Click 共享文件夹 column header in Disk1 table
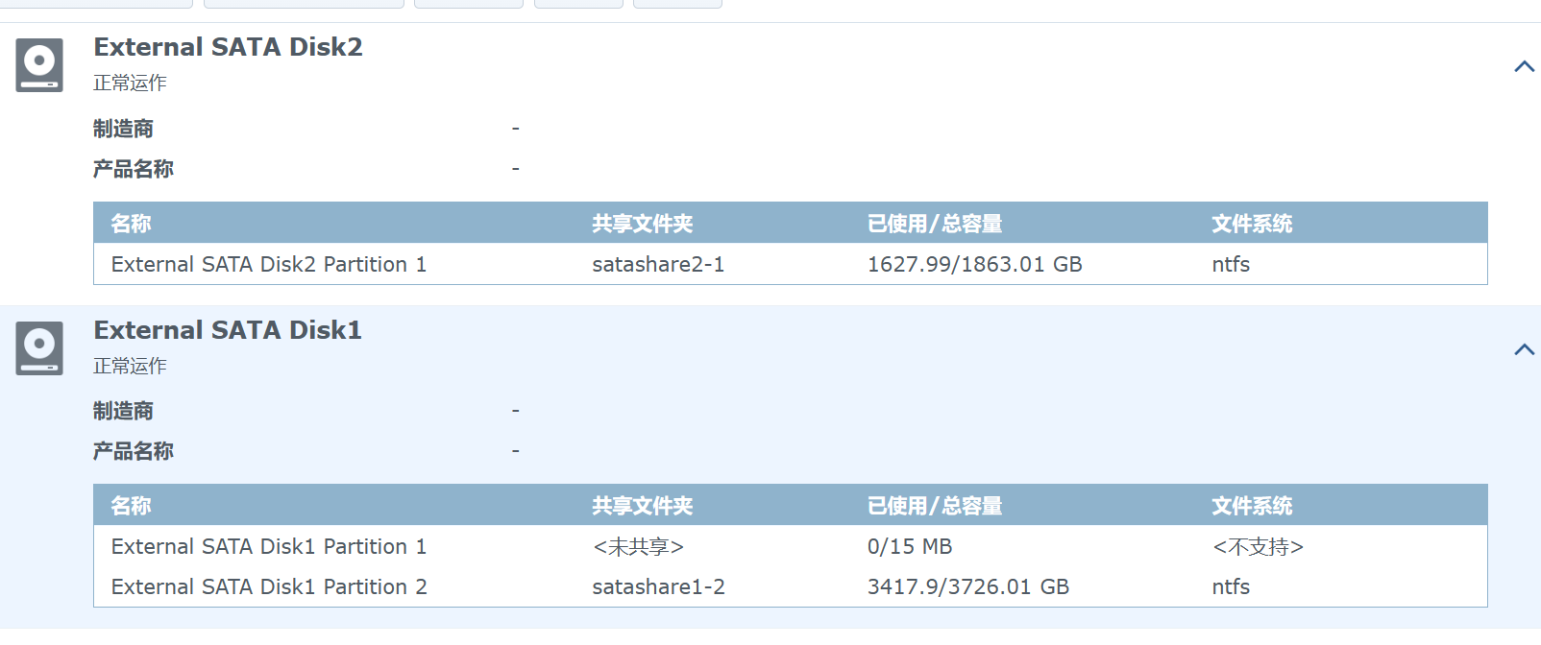This screenshot has width=1541, height=645. [642, 506]
